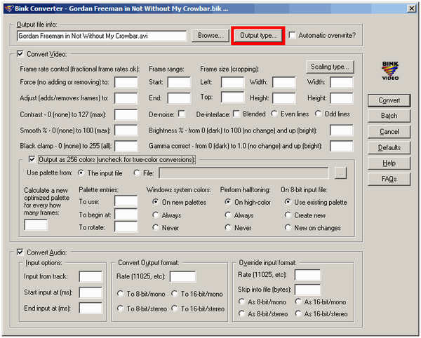Image resolution: width=421 pixels, height=338 pixels.
Task: Select Never for Perform halftoning
Action: point(227,228)
